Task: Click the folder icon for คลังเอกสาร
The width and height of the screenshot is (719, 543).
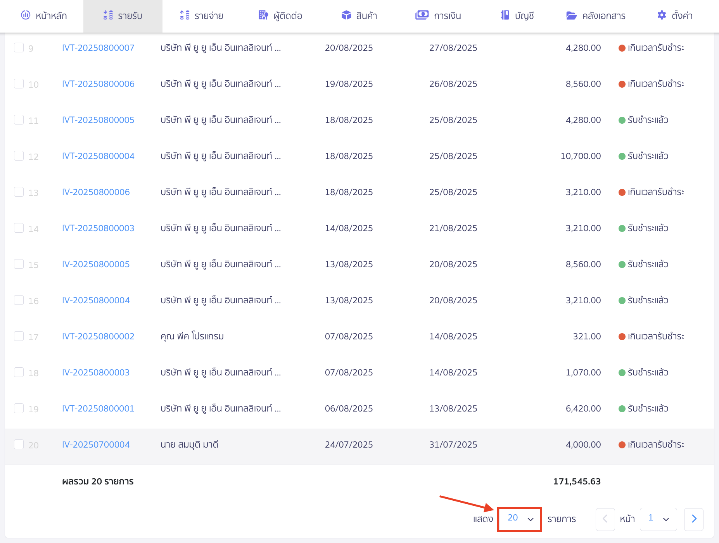Action: [571, 16]
